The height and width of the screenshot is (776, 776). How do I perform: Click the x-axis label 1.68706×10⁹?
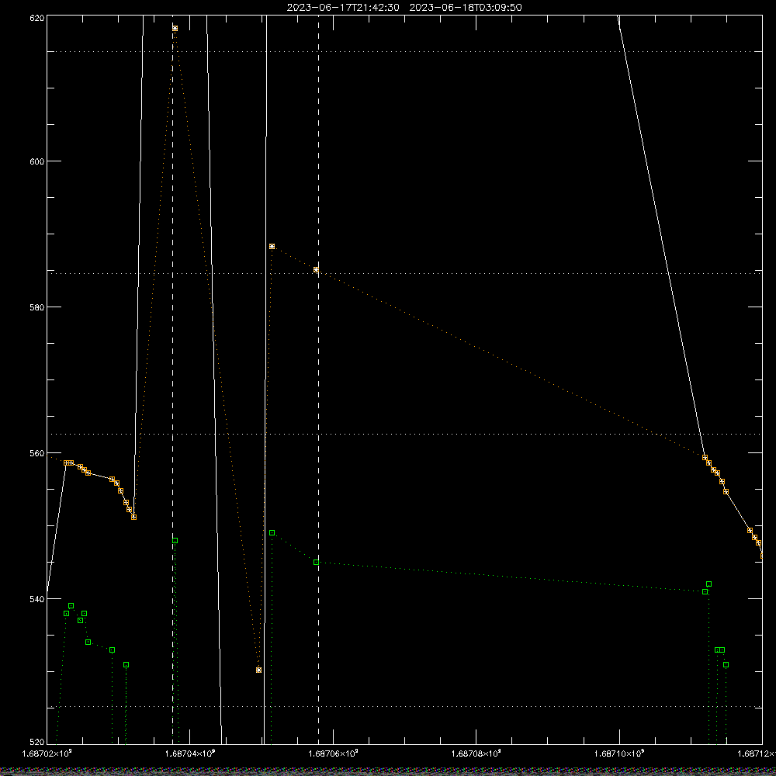click(333, 753)
